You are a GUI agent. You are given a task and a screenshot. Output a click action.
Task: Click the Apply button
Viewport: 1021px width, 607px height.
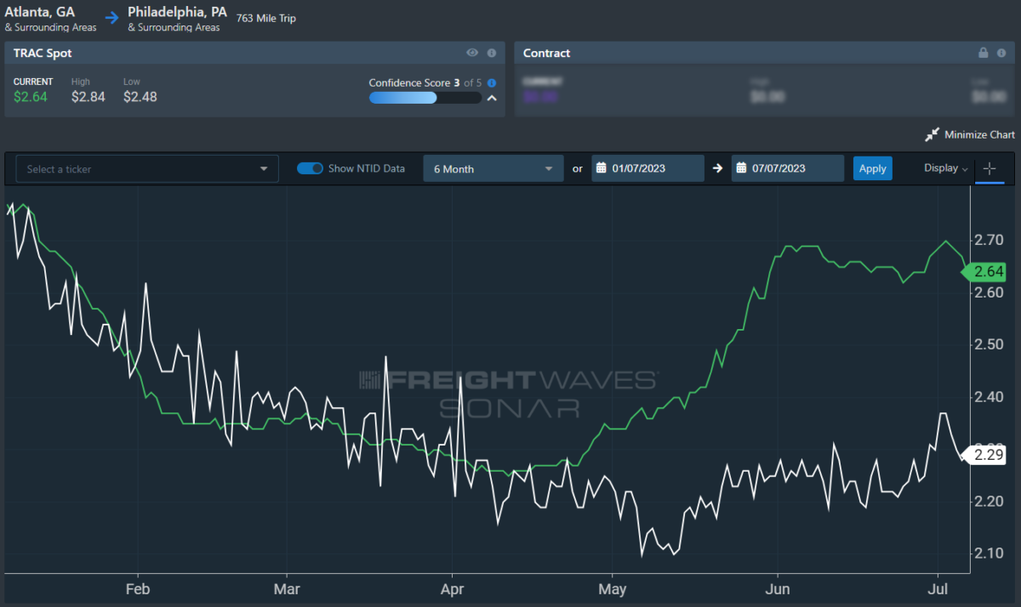873,168
